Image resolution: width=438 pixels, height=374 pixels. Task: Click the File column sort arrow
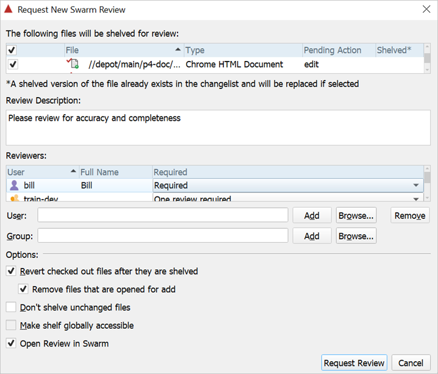[x=178, y=50]
